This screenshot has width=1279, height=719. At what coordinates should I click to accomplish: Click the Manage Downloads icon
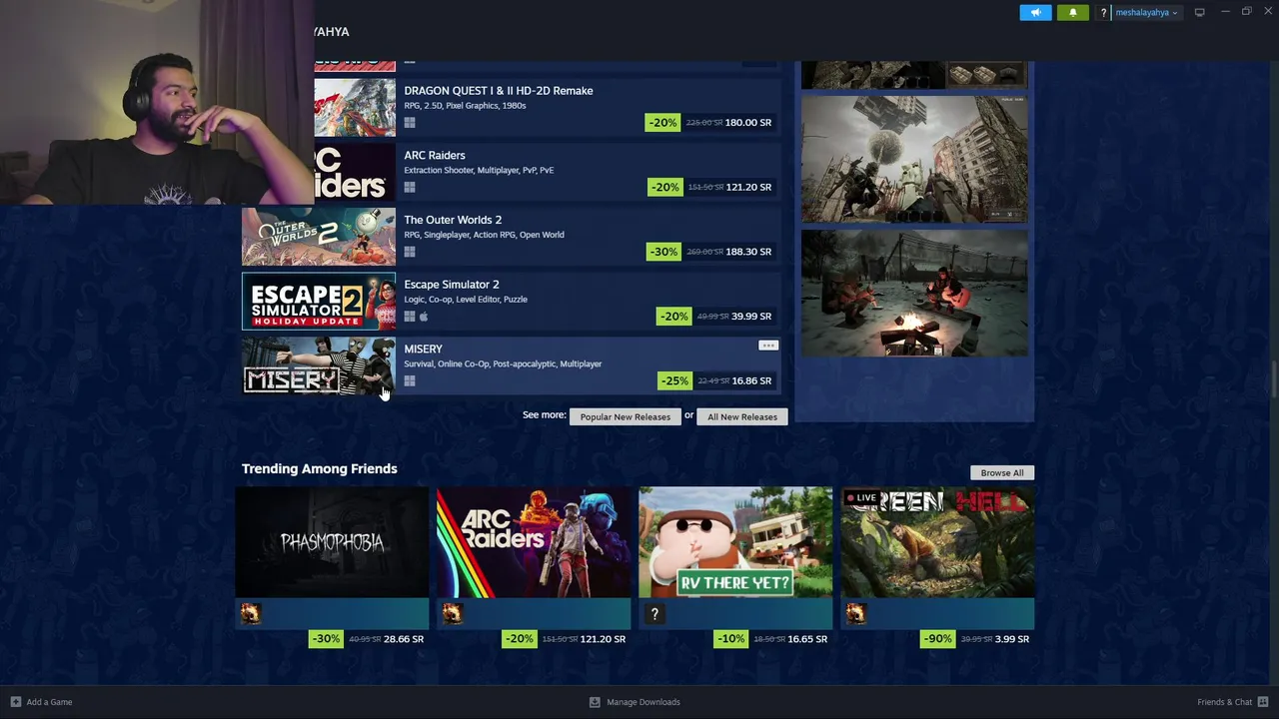pyautogui.click(x=595, y=702)
